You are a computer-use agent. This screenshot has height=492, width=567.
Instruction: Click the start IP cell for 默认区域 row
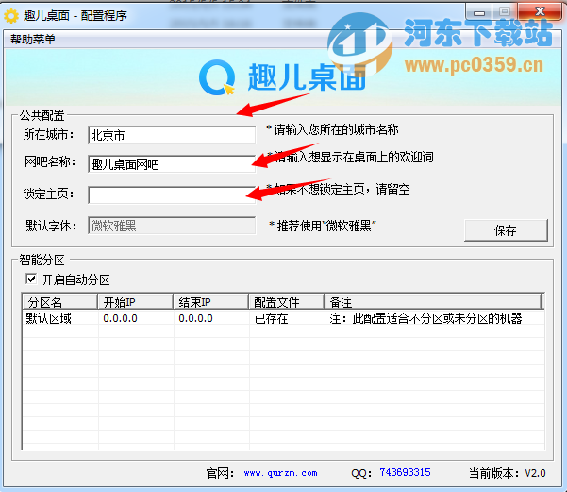coord(121,318)
